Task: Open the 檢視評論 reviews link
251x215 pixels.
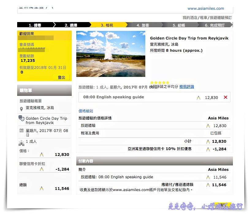Action: click(187, 87)
